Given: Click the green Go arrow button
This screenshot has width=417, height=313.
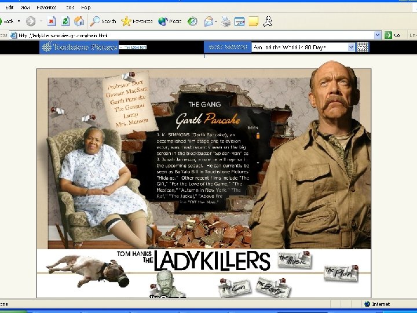Looking at the screenshot, I should point(388,35).
